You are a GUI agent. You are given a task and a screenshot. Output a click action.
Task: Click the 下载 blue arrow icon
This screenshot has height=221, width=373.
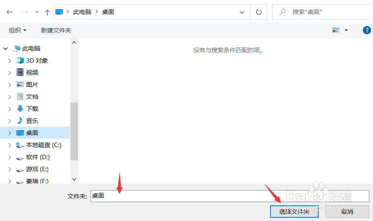pos(20,108)
